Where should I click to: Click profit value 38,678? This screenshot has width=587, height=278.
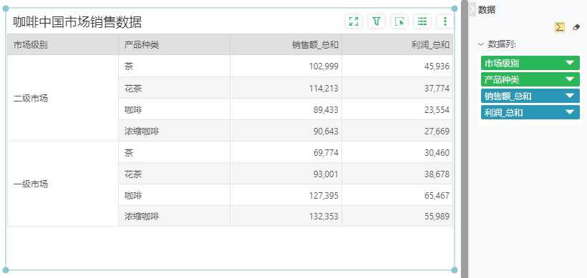click(x=437, y=174)
